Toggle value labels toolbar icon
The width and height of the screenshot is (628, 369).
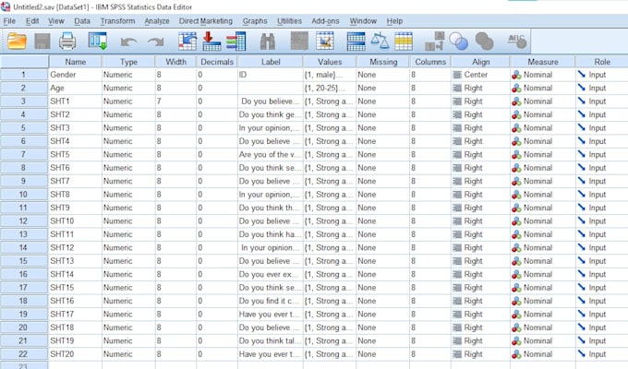coord(435,42)
